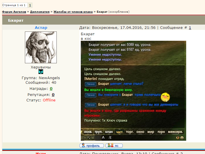Click the smiley face icon at chat bottom right
Image resolution: width=205 pixels, height=154 pixels.
[x=182, y=138]
